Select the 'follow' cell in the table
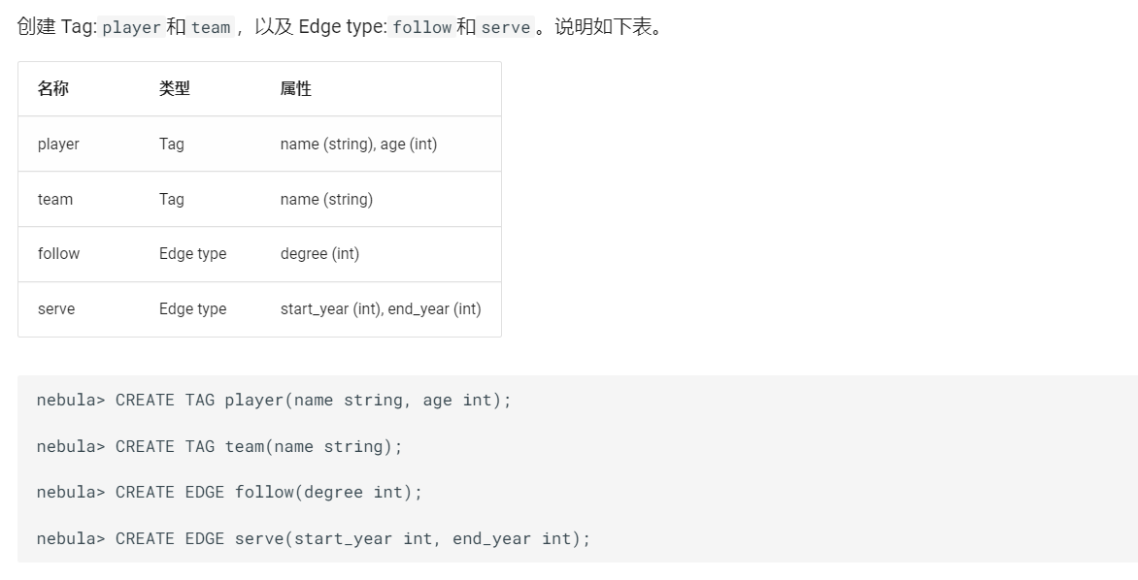The width and height of the screenshot is (1138, 580). 58,253
